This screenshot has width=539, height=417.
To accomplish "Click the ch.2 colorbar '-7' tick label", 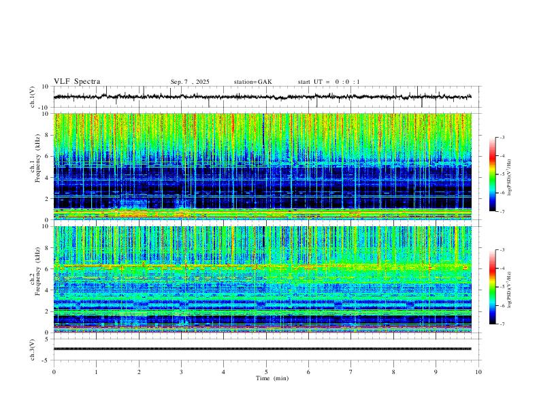I will [x=502, y=324].
